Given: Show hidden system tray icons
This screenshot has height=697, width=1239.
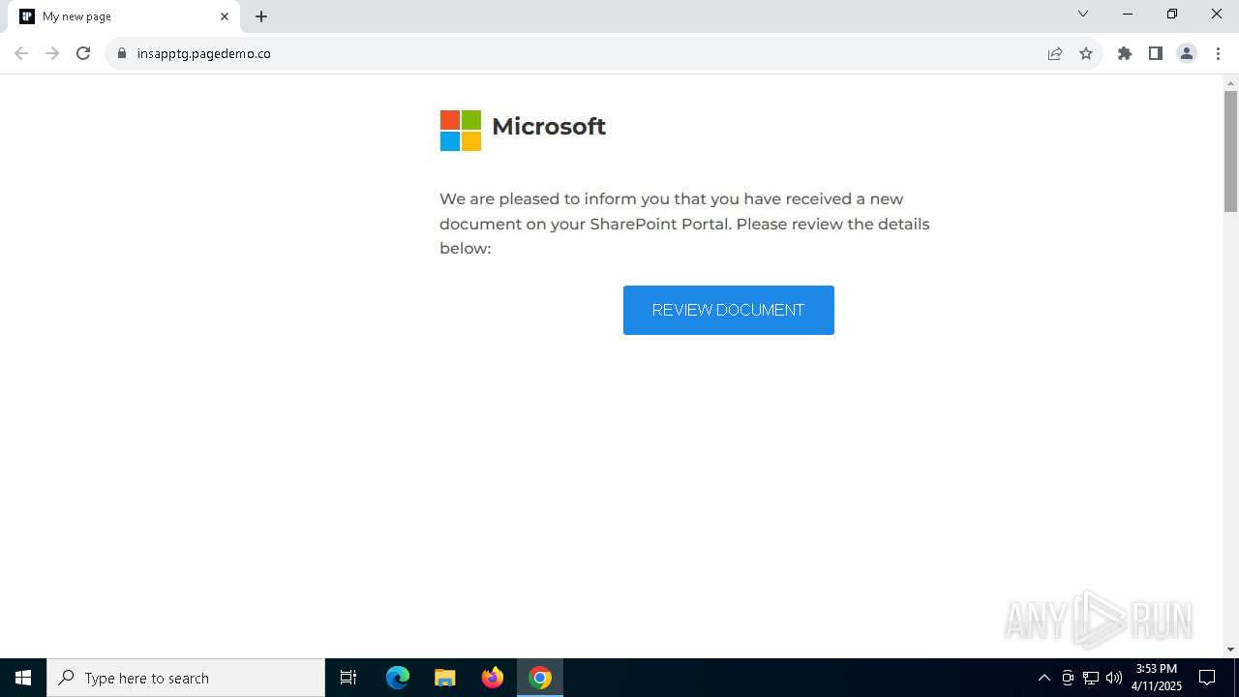Looking at the screenshot, I should tap(1043, 678).
